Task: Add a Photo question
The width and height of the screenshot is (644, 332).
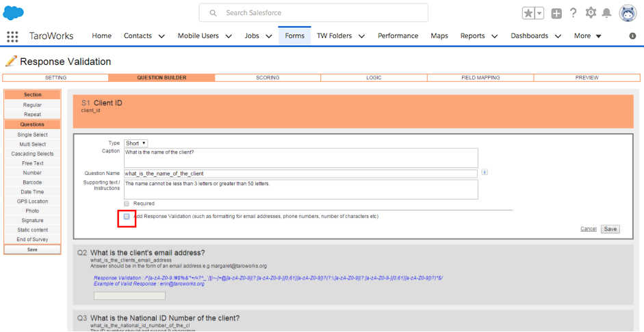Action: pos(32,210)
